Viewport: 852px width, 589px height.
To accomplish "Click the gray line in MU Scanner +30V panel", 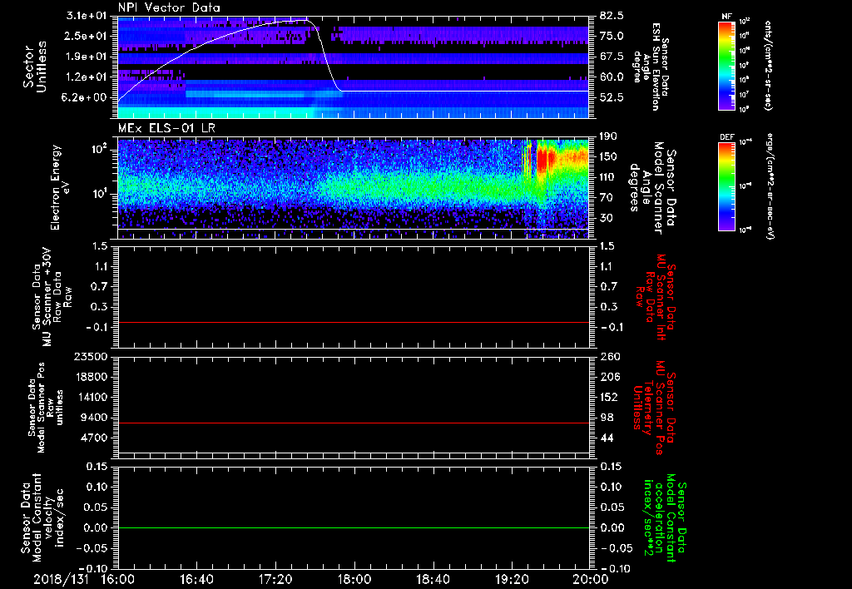I will pyautogui.click(x=353, y=322).
